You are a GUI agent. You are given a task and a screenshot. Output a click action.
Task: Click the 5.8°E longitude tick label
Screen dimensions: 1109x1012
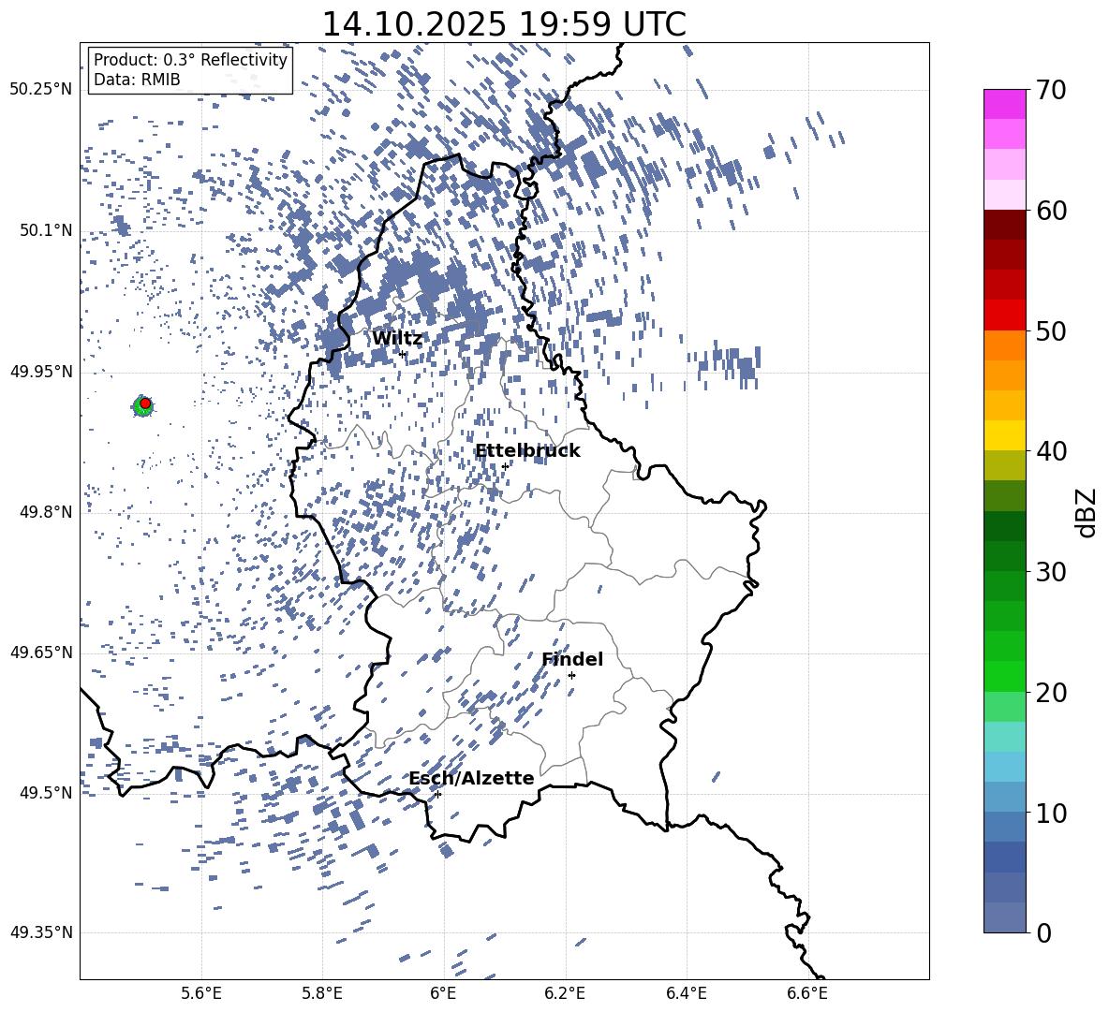(x=322, y=993)
